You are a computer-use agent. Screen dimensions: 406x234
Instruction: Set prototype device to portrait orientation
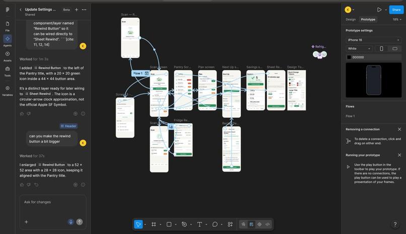click(x=381, y=48)
